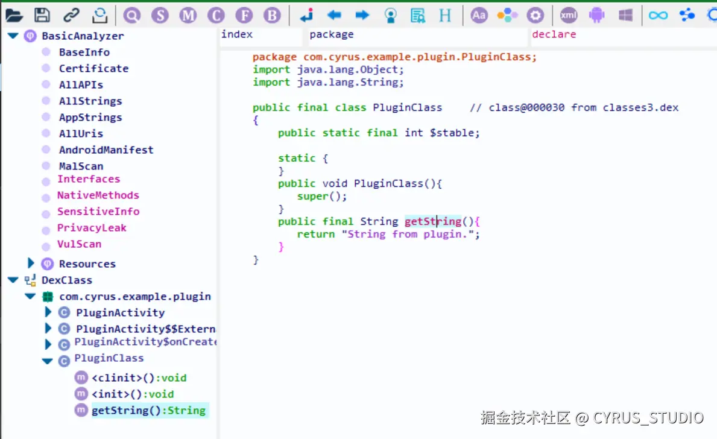Open BaseInfo in the tree

tap(84, 52)
